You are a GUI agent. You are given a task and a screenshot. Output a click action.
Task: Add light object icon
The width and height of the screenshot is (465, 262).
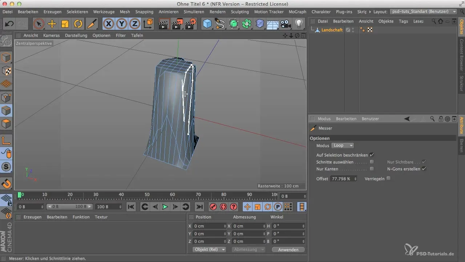click(x=299, y=24)
